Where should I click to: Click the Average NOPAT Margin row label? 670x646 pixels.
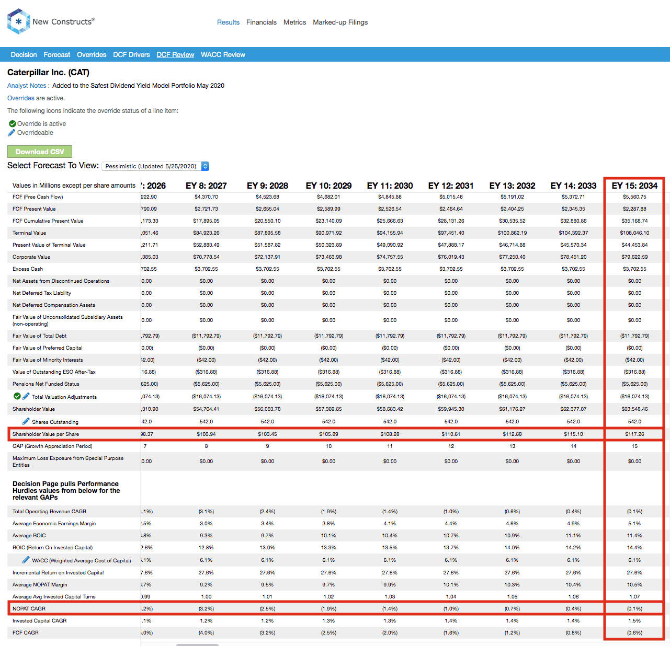[x=40, y=585]
